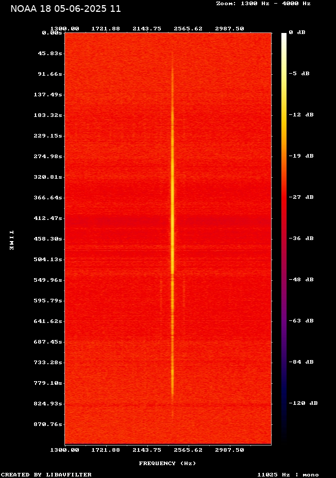Click the '733.28s' time label
336x478 pixels.
click(x=48, y=363)
